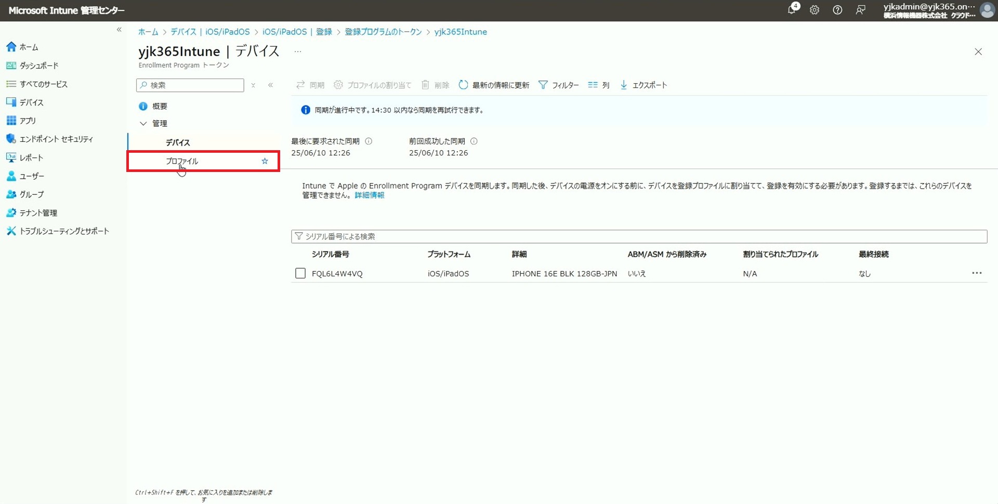
Task: Open notifications bell icon
Action: pos(792,9)
